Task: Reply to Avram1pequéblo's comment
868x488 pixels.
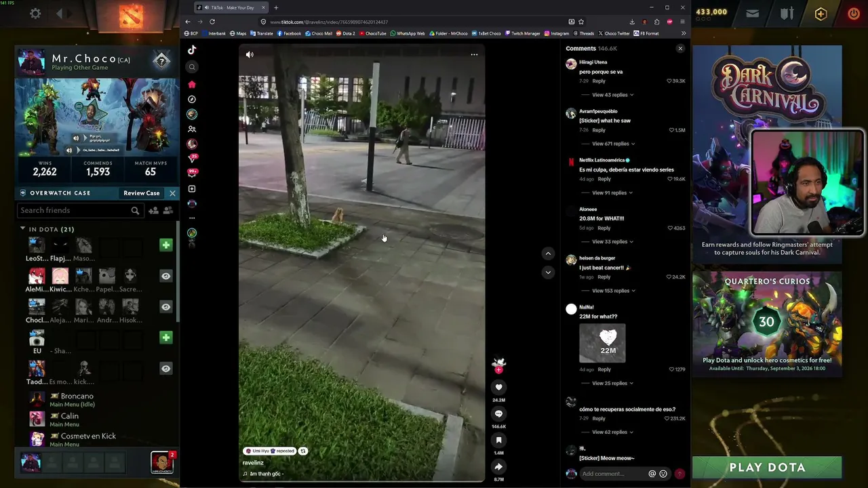Action: [x=599, y=130]
